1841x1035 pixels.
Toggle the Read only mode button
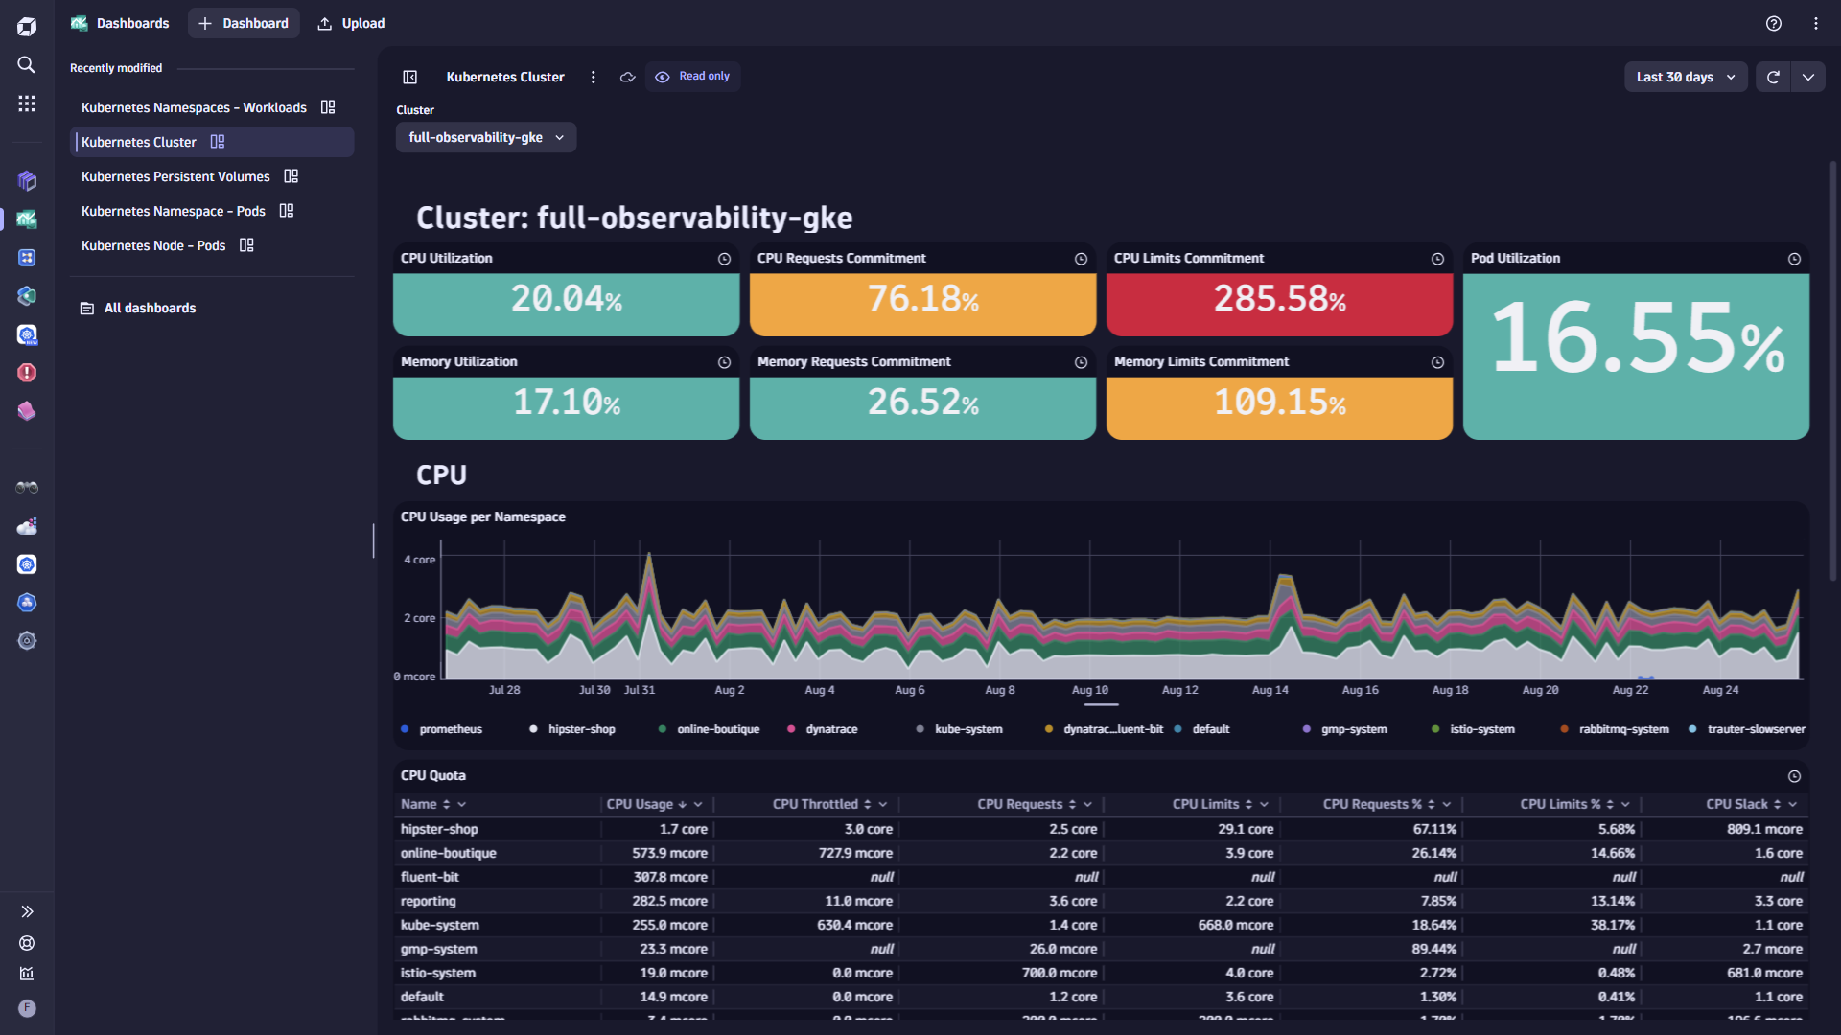click(693, 77)
